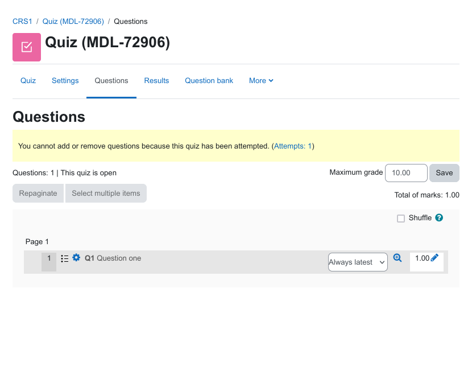Follow the Quiz (MDL-72906) breadcrumb link
This screenshot has width=472, height=387.
(x=73, y=22)
